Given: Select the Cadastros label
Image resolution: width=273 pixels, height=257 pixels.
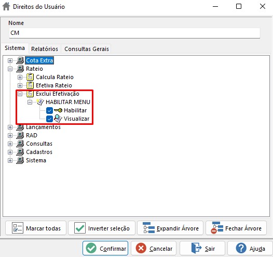Looking at the screenshot, I should [x=39, y=152].
